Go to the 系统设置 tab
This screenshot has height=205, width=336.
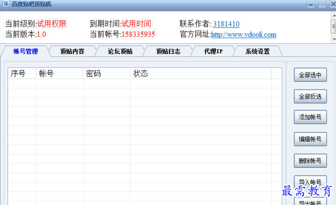(257, 51)
